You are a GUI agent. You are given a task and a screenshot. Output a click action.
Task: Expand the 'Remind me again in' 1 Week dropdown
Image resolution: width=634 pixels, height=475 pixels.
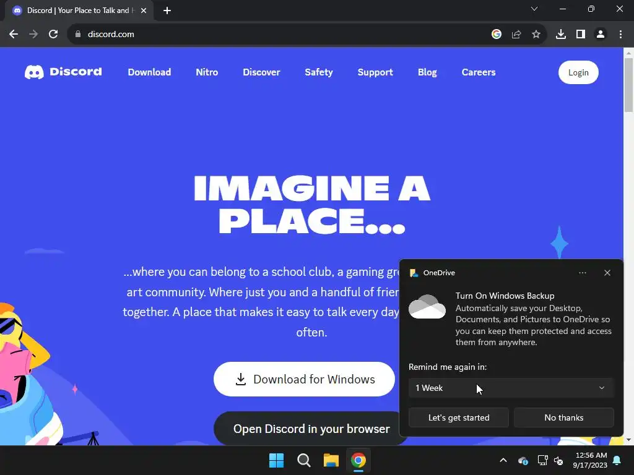point(511,388)
